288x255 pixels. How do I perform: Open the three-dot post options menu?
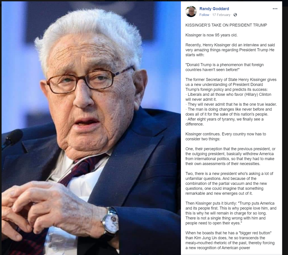click(x=275, y=9)
